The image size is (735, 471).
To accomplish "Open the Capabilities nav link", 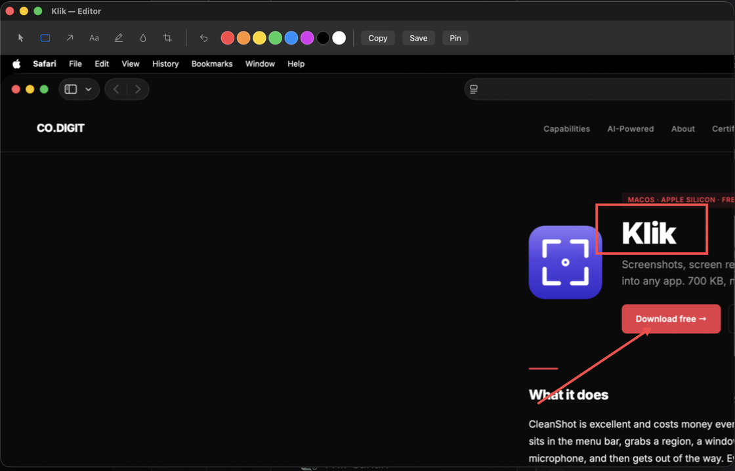I will click(x=567, y=128).
